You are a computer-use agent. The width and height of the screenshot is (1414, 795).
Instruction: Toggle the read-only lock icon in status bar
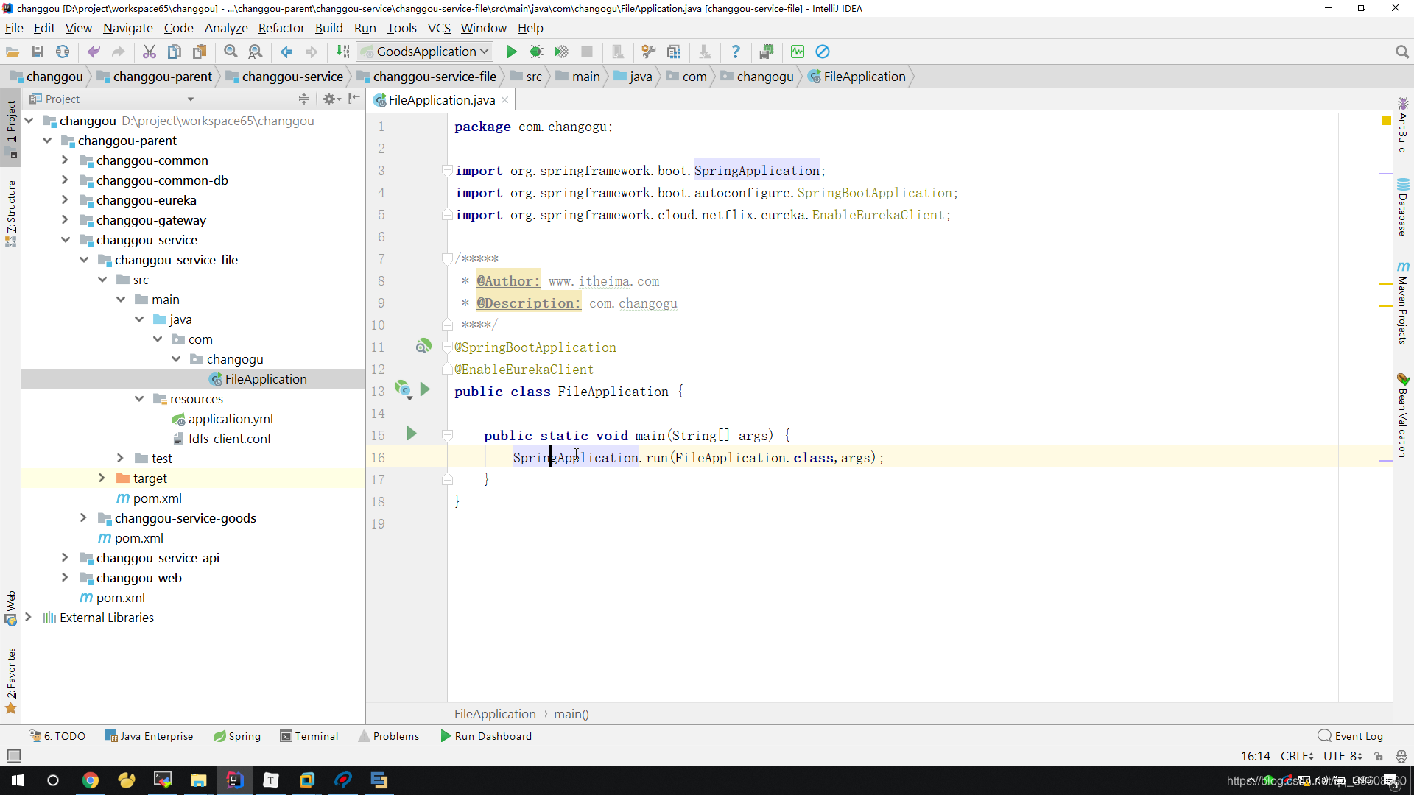(1379, 756)
